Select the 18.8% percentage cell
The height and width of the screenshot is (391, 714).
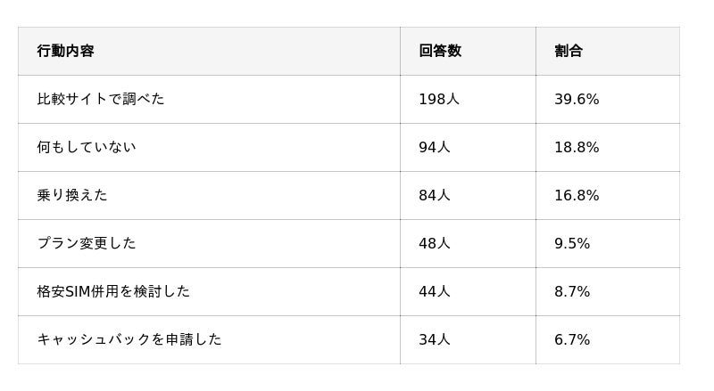[577, 147]
